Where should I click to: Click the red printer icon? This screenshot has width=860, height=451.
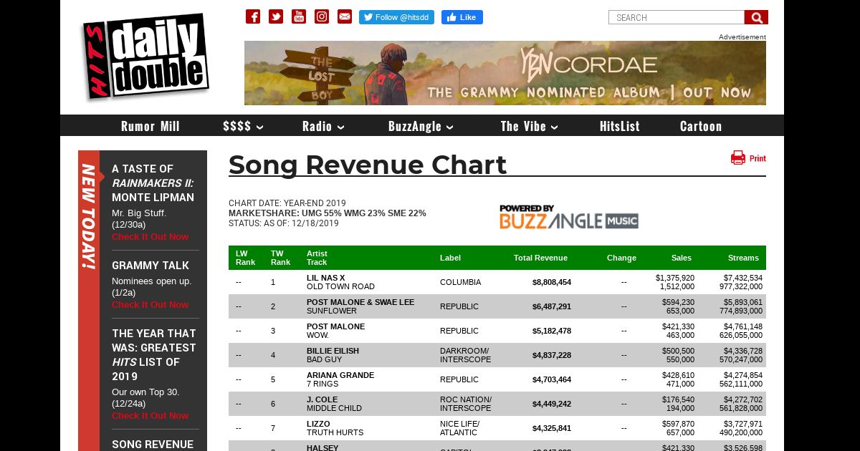738,157
